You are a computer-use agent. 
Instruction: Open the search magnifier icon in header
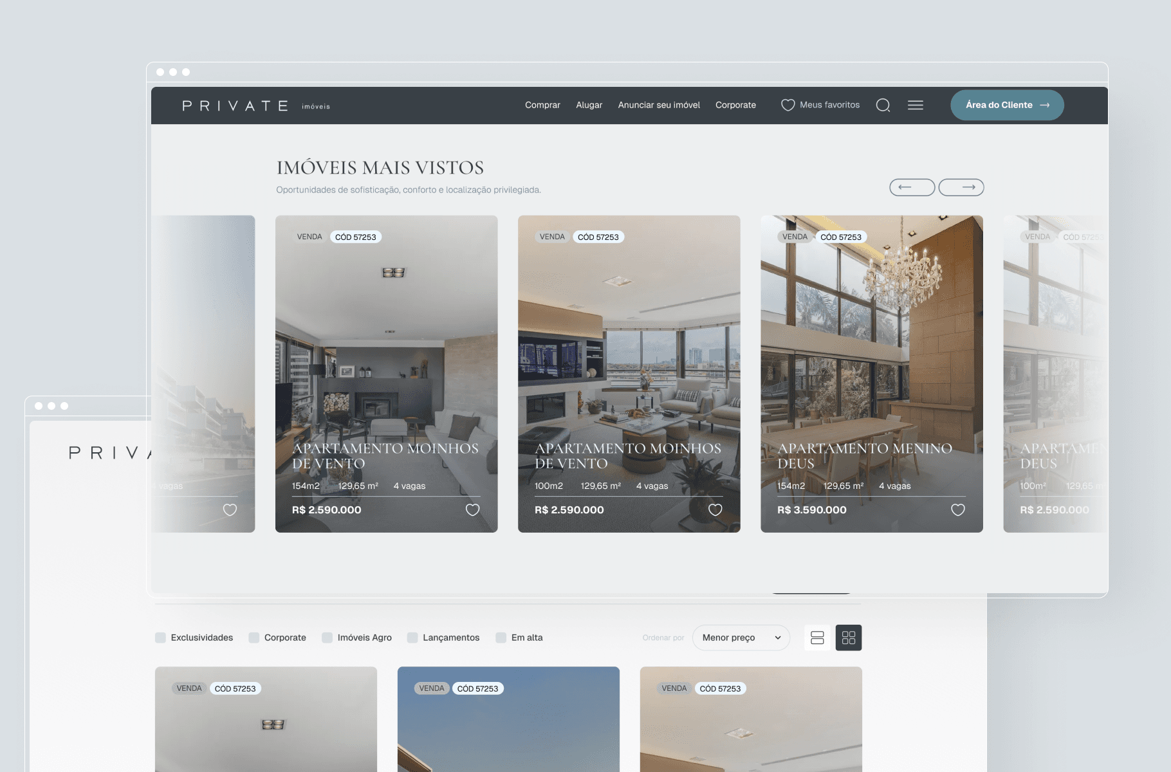click(883, 105)
